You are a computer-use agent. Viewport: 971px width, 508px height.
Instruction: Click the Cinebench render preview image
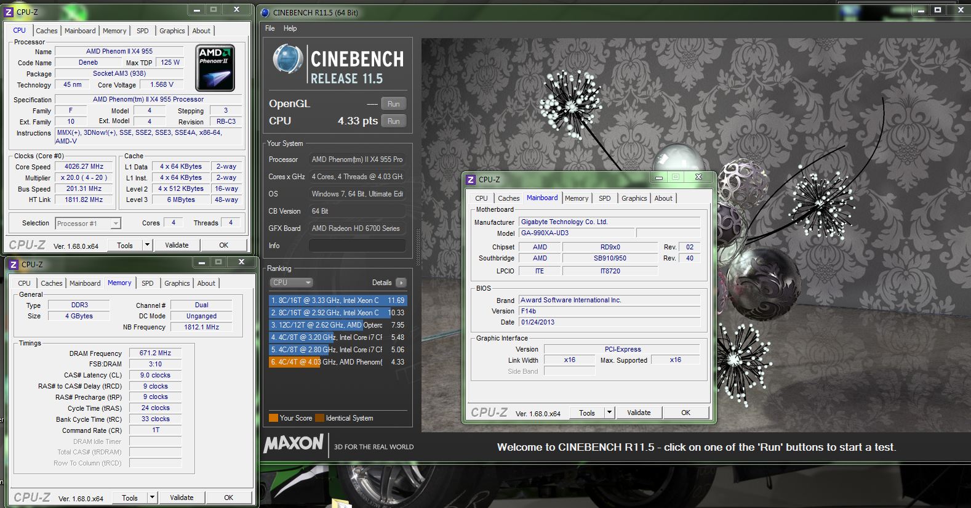tap(696, 235)
